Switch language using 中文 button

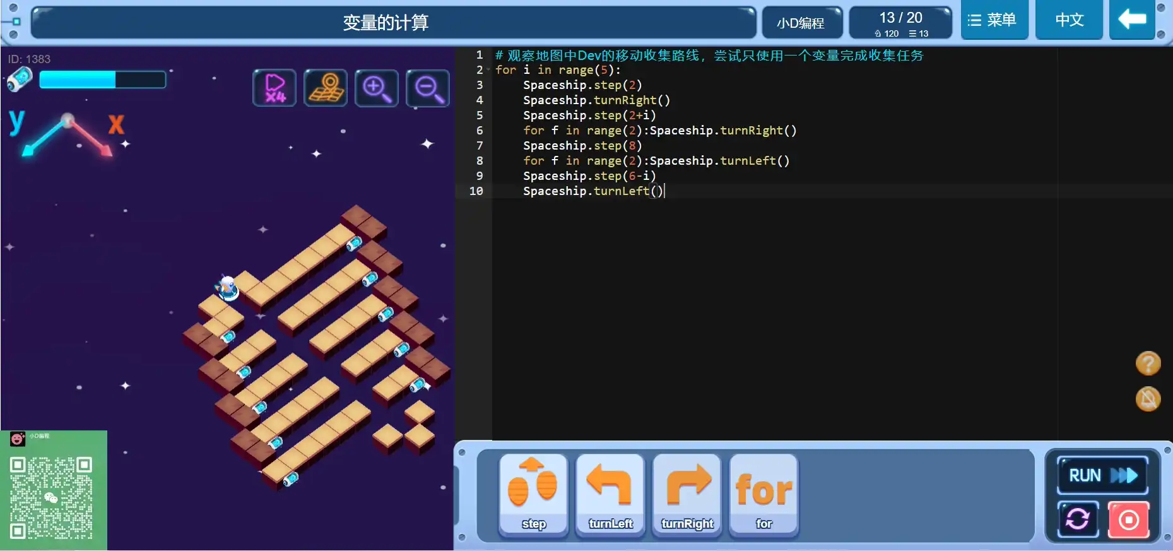click(x=1069, y=20)
